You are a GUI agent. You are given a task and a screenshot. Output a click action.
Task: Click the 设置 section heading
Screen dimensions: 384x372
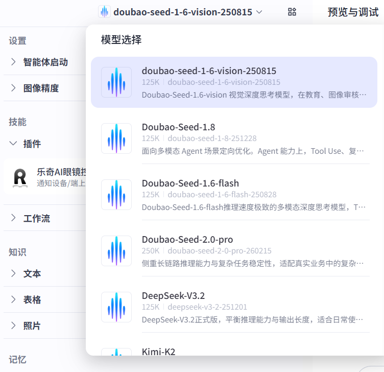pos(17,41)
